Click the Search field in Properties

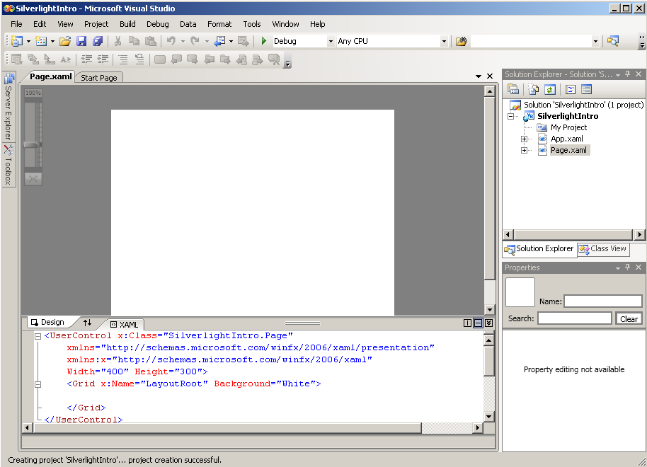click(x=574, y=318)
